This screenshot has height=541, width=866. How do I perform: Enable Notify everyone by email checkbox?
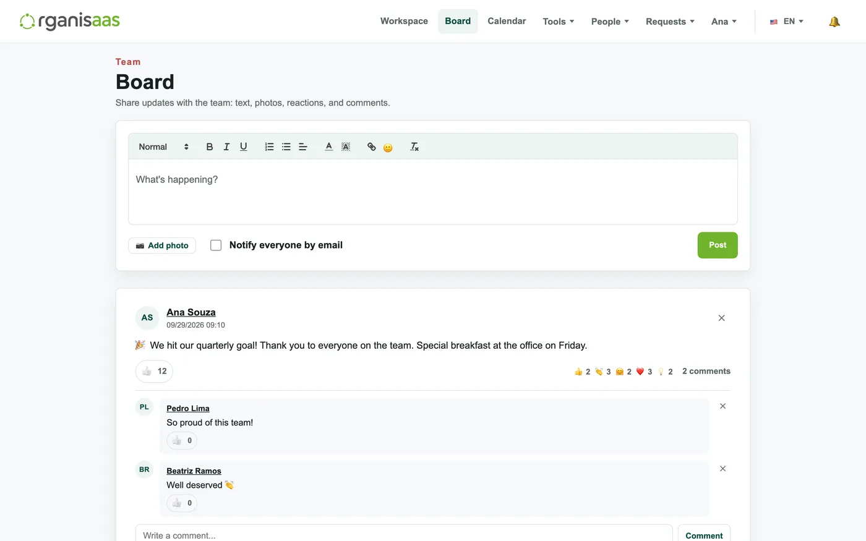[x=216, y=245]
